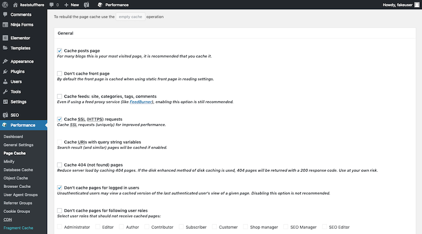Check the Customer role checkbox

(x=214, y=227)
